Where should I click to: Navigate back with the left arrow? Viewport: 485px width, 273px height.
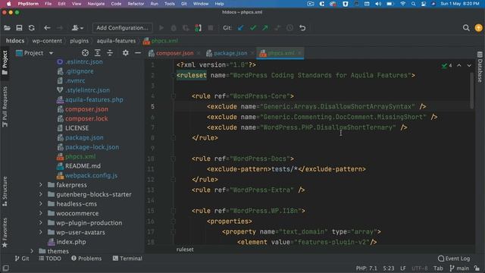[47, 28]
